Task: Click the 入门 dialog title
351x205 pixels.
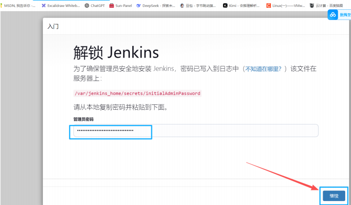Action: [53, 26]
